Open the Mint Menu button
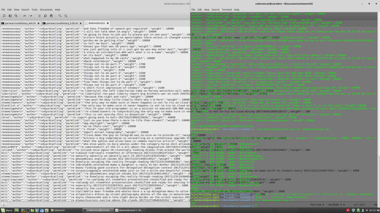Viewport: 380px width, 213px height. point(7,211)
